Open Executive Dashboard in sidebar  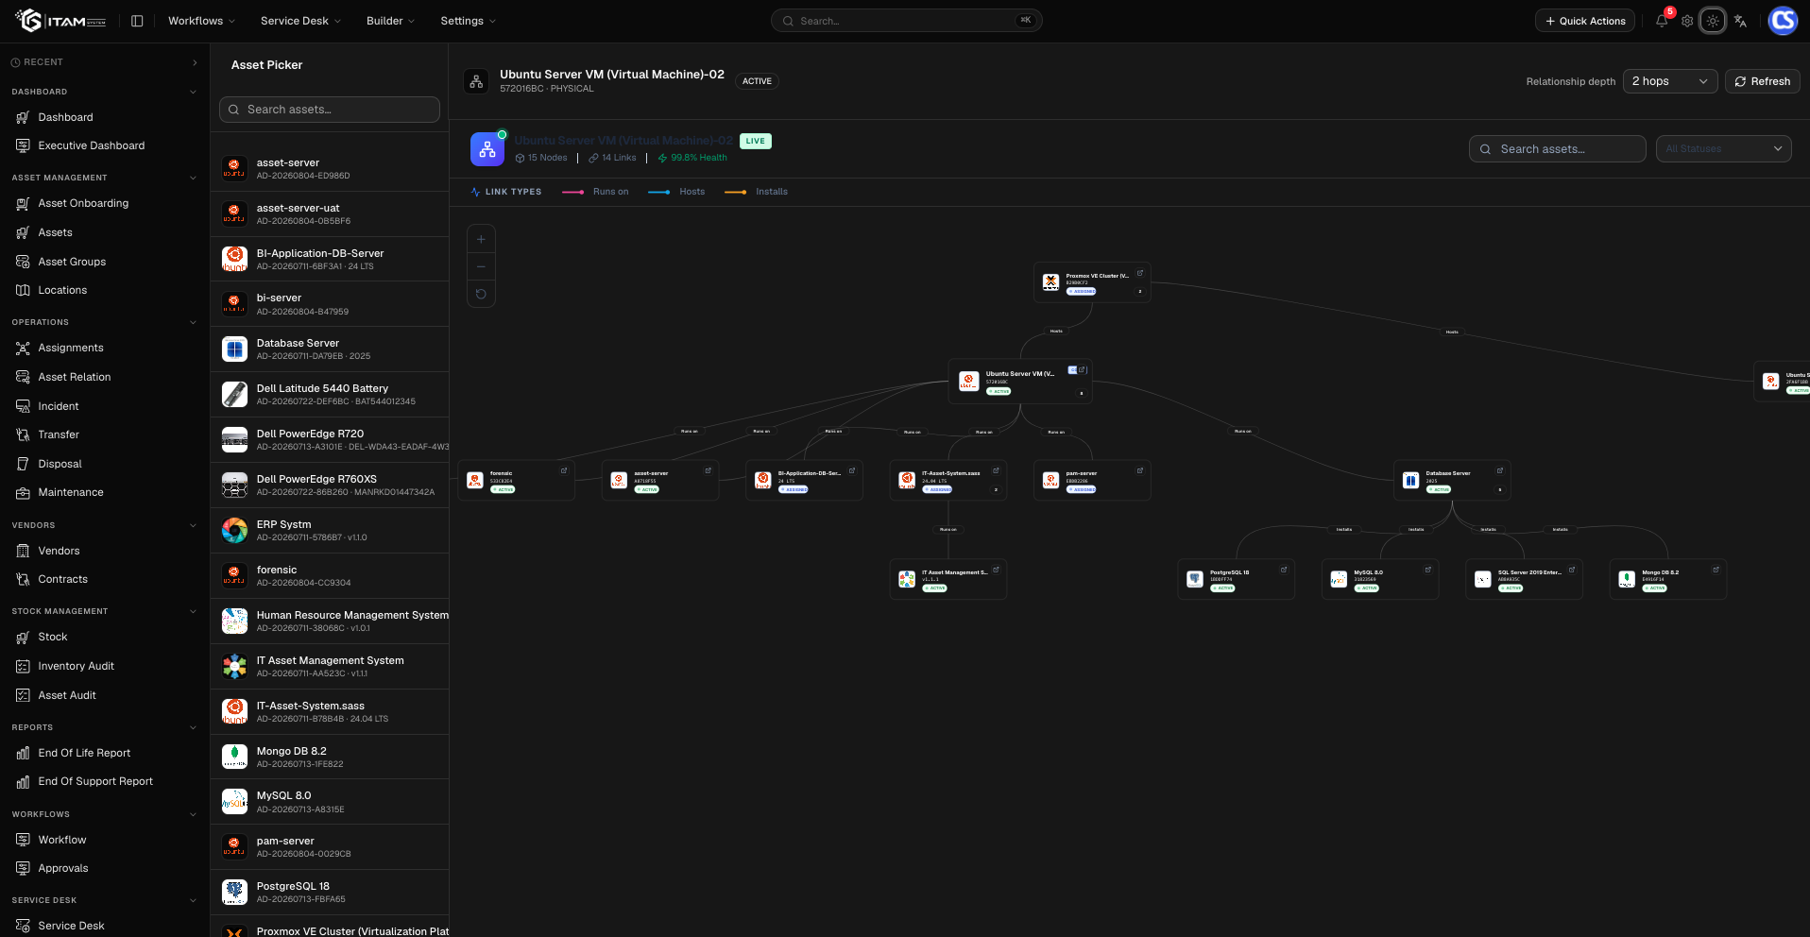point(92,145)
